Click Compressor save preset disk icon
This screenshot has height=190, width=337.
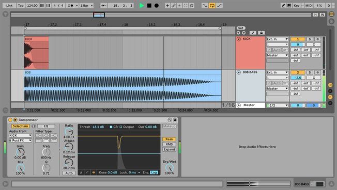click(175, 120)
